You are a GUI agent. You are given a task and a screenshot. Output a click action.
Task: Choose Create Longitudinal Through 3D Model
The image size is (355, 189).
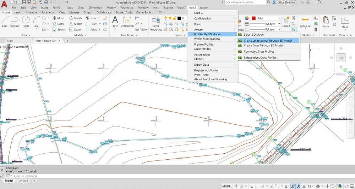(x=268, y=41)
